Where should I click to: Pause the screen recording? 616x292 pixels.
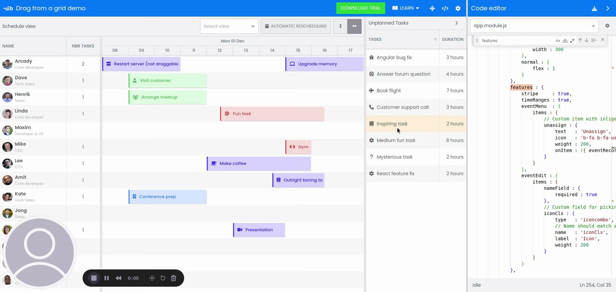[x=107, y=278]
